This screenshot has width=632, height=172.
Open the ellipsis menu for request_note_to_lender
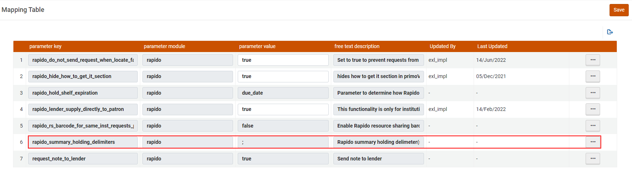(592, 159)
